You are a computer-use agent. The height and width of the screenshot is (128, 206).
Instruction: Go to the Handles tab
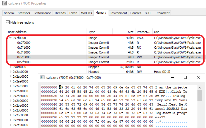136,13
